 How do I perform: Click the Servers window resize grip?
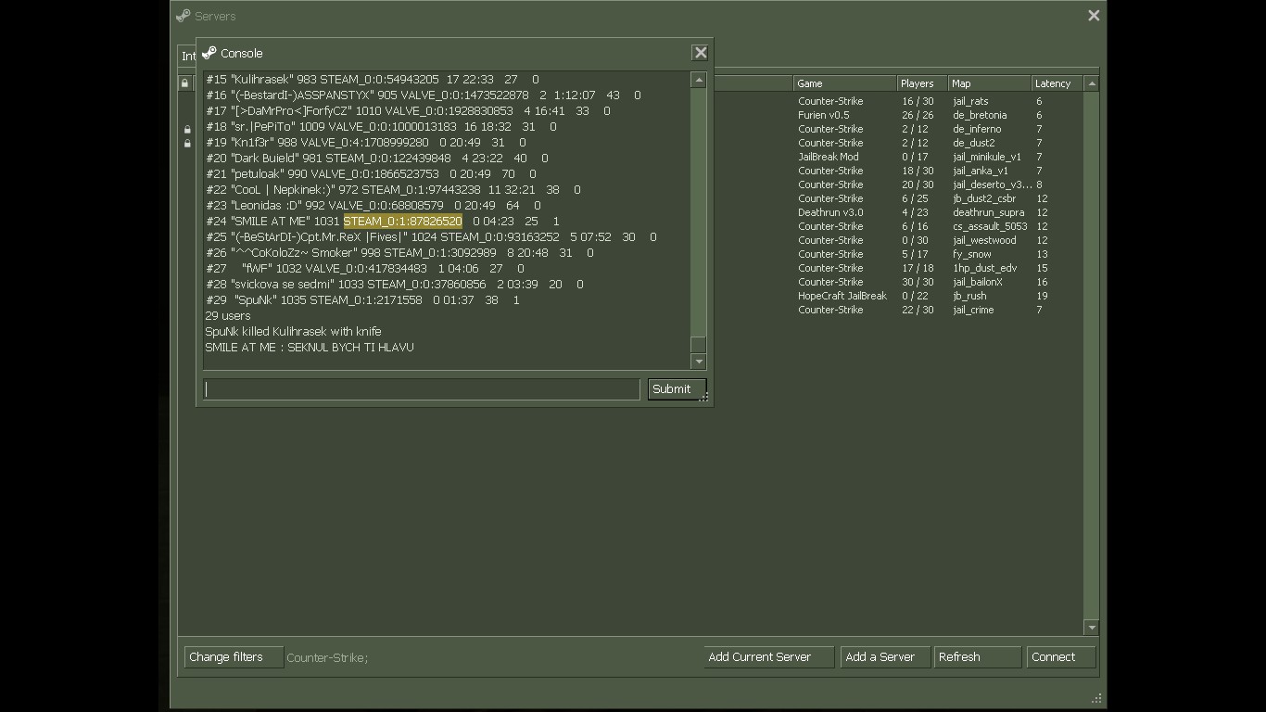[1096, 699]
